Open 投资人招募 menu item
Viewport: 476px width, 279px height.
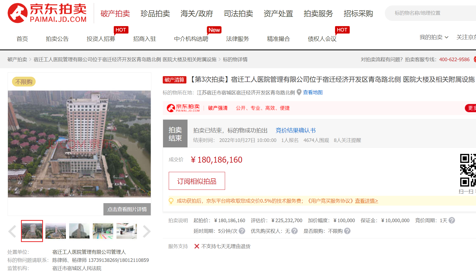[x=101, y=39]
